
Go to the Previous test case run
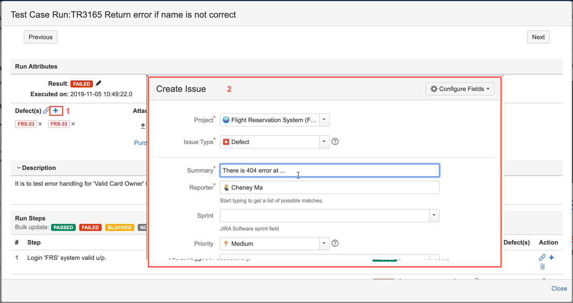click(x=40, y=37)
